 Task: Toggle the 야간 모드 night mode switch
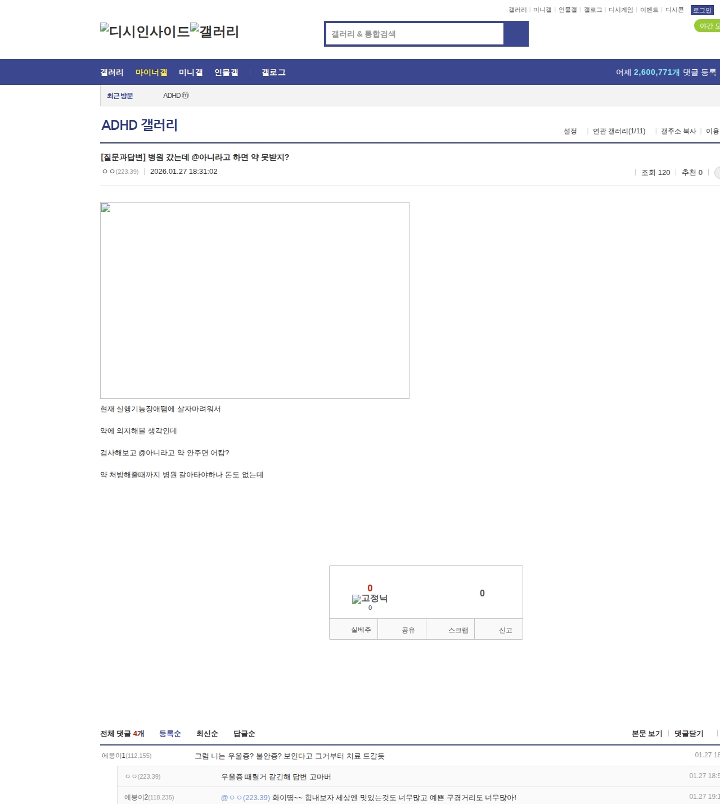click(708, 26)
